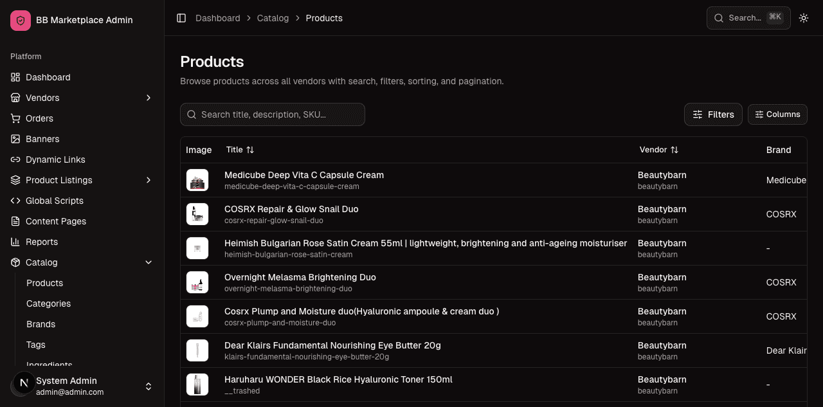823x407 pixels.
Task: Expand the Vendors submenu chevron
Action: pyautogui.click(x=149, y=98)
